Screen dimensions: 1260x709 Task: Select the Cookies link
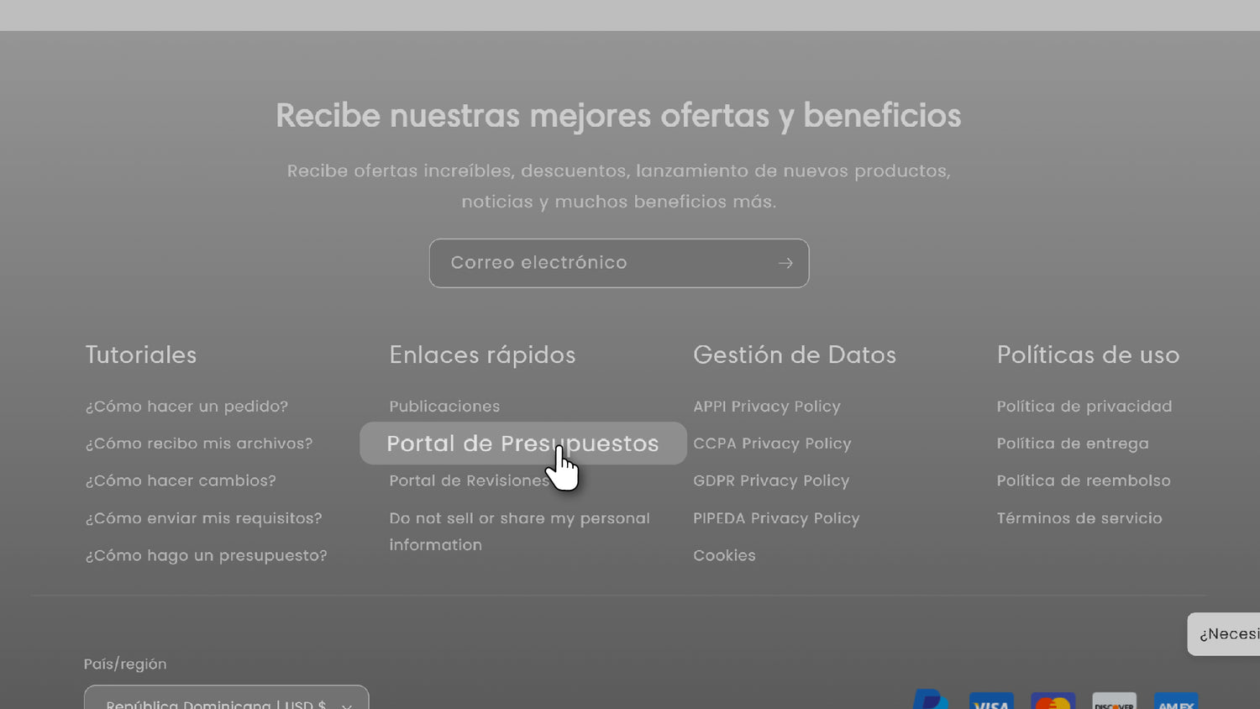pos(724,556)
